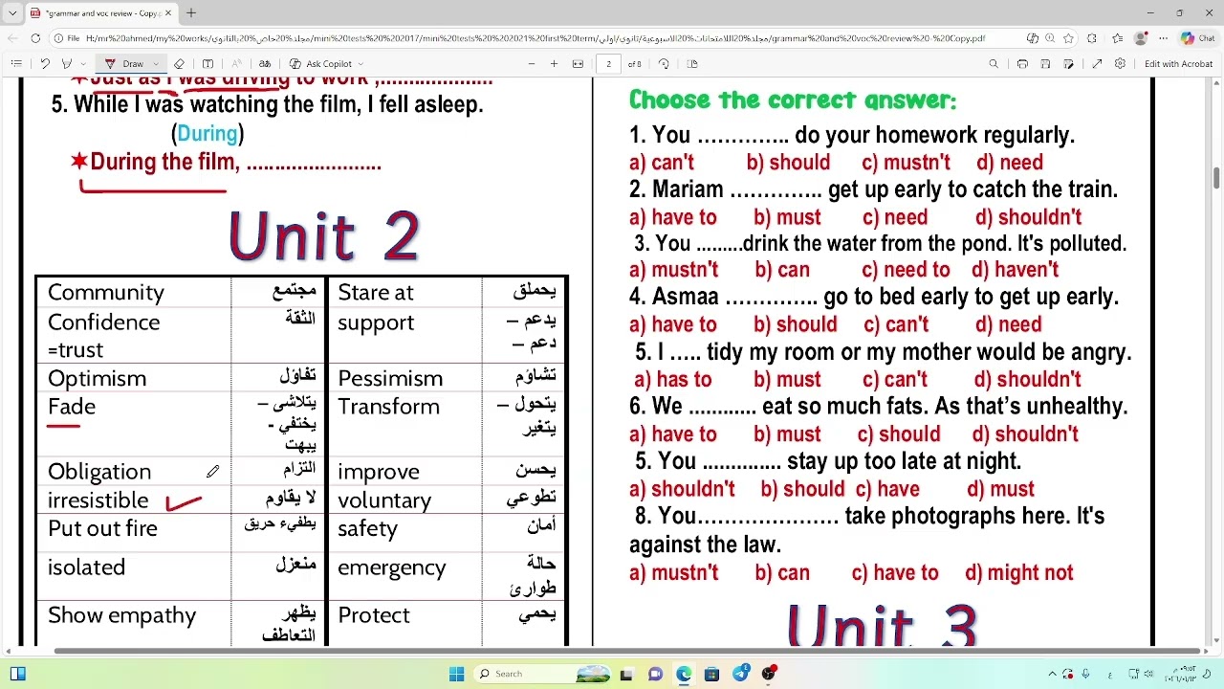This screenshot has height=689, width=1224.
Task: Click the page number input field
Action: pos(609,64)
